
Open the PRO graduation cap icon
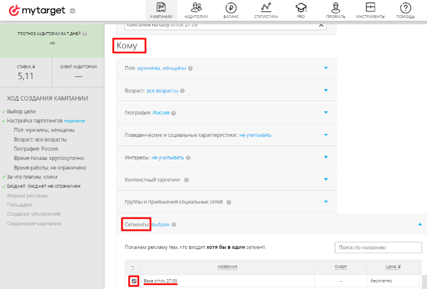pos(301,8)
